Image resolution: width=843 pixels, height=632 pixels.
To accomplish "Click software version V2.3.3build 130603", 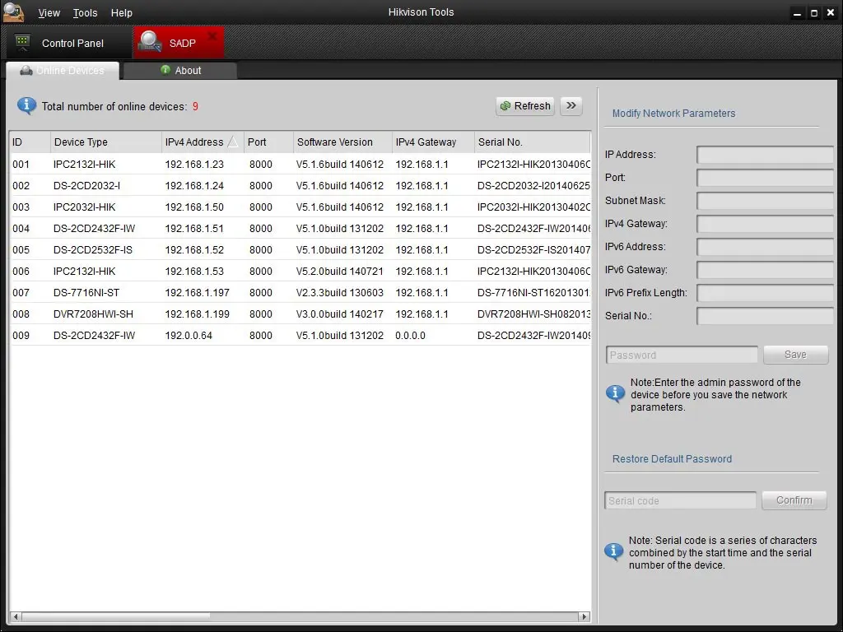I will tap(340, 293).
